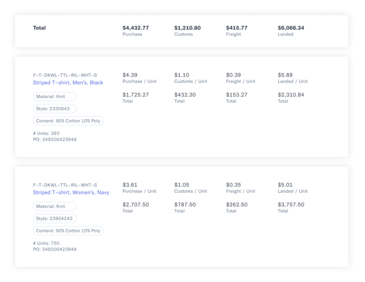The height and width of the screenshot is (282, 365).
Task: Click the $3,757.50 landed total
Action: click(291, 205)
